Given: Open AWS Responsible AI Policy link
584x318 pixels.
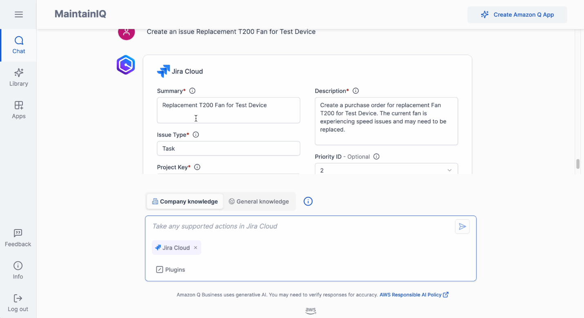Looking at the screenshot, I should [x=414, y=295].
